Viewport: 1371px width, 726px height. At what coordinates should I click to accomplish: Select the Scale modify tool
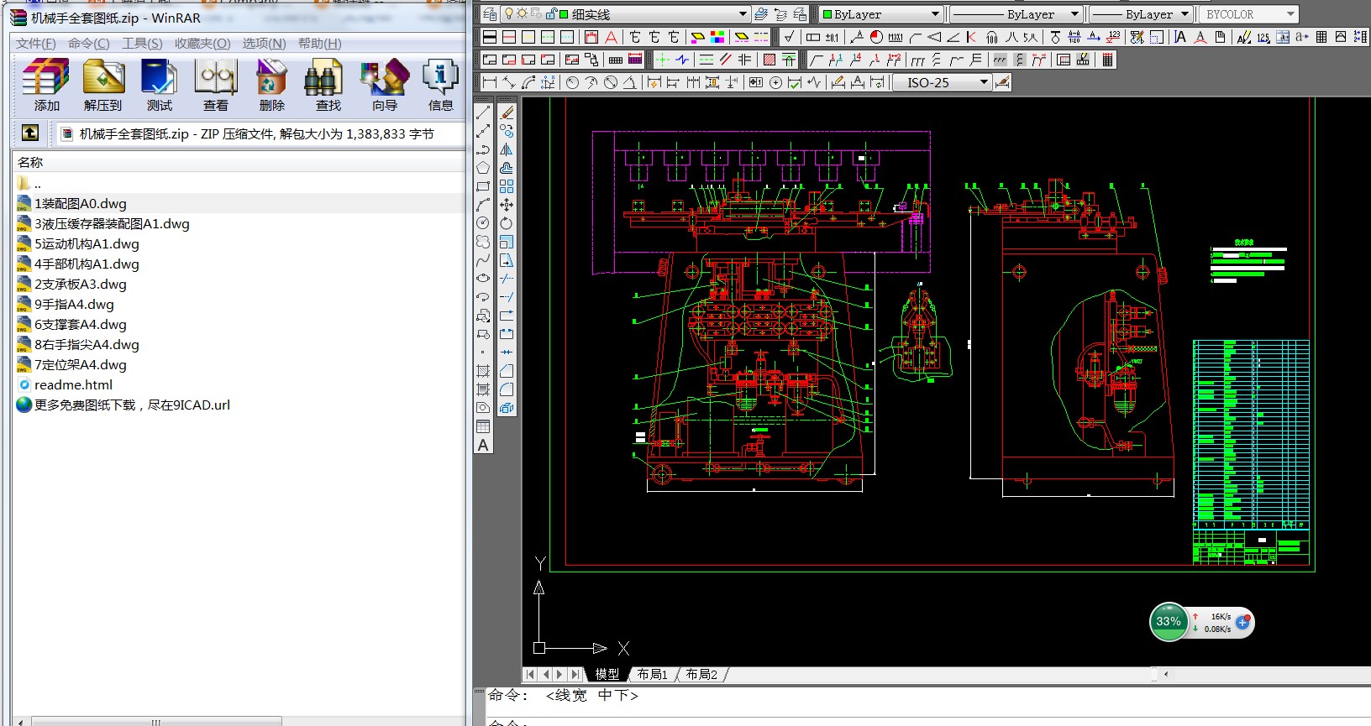point(507,242)
